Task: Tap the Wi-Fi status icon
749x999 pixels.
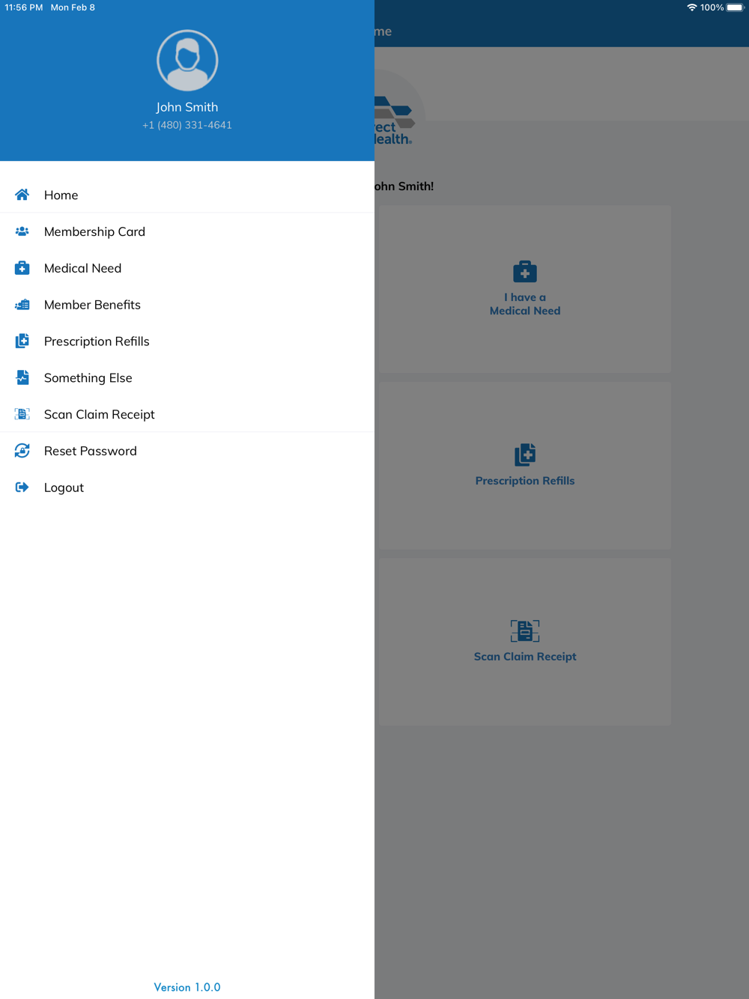Action: coord(691,7)
